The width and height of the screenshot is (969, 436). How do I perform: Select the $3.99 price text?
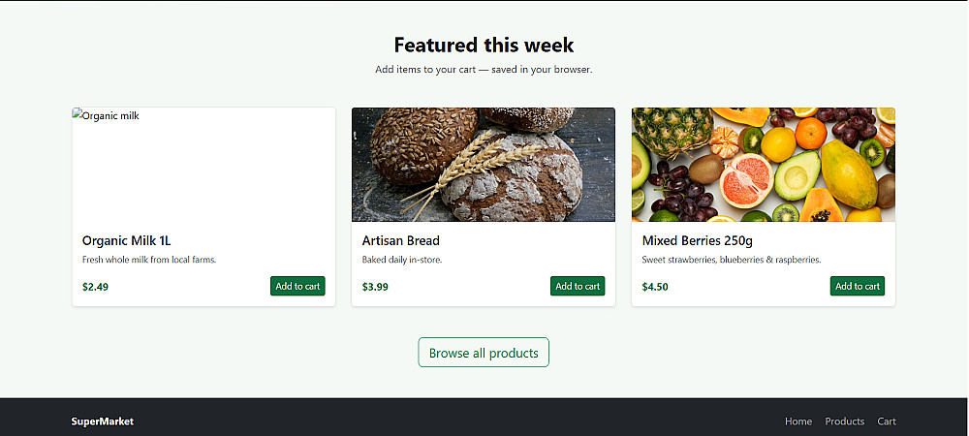375,287
